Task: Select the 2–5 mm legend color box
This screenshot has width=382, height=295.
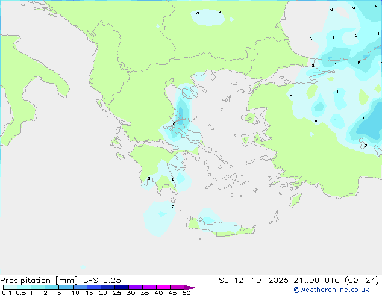Action: (x=52, y=287)
